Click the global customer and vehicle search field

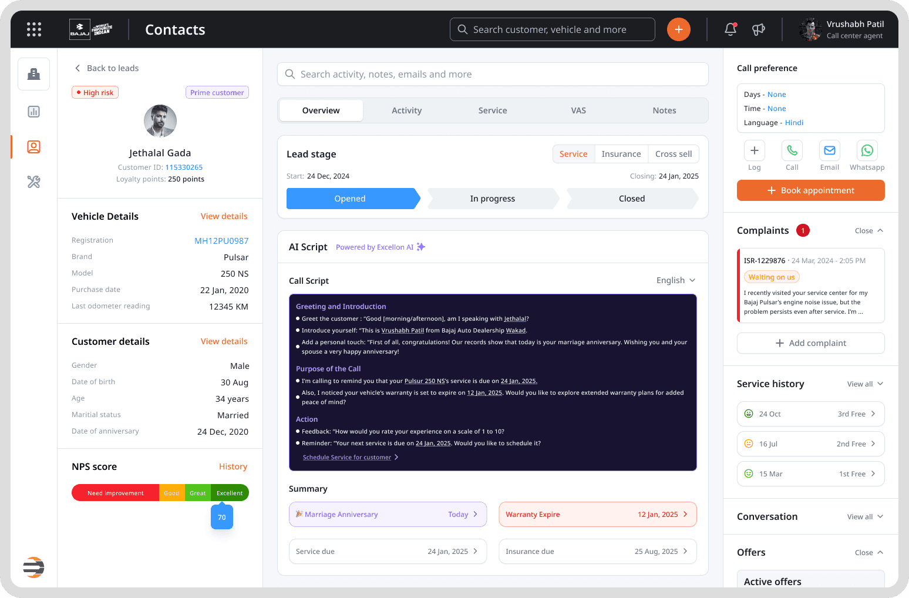click(x=553, y=29)
